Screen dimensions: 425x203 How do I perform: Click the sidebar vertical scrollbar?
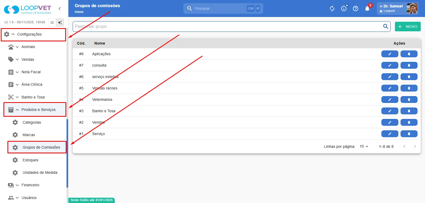tap(67, 153)
